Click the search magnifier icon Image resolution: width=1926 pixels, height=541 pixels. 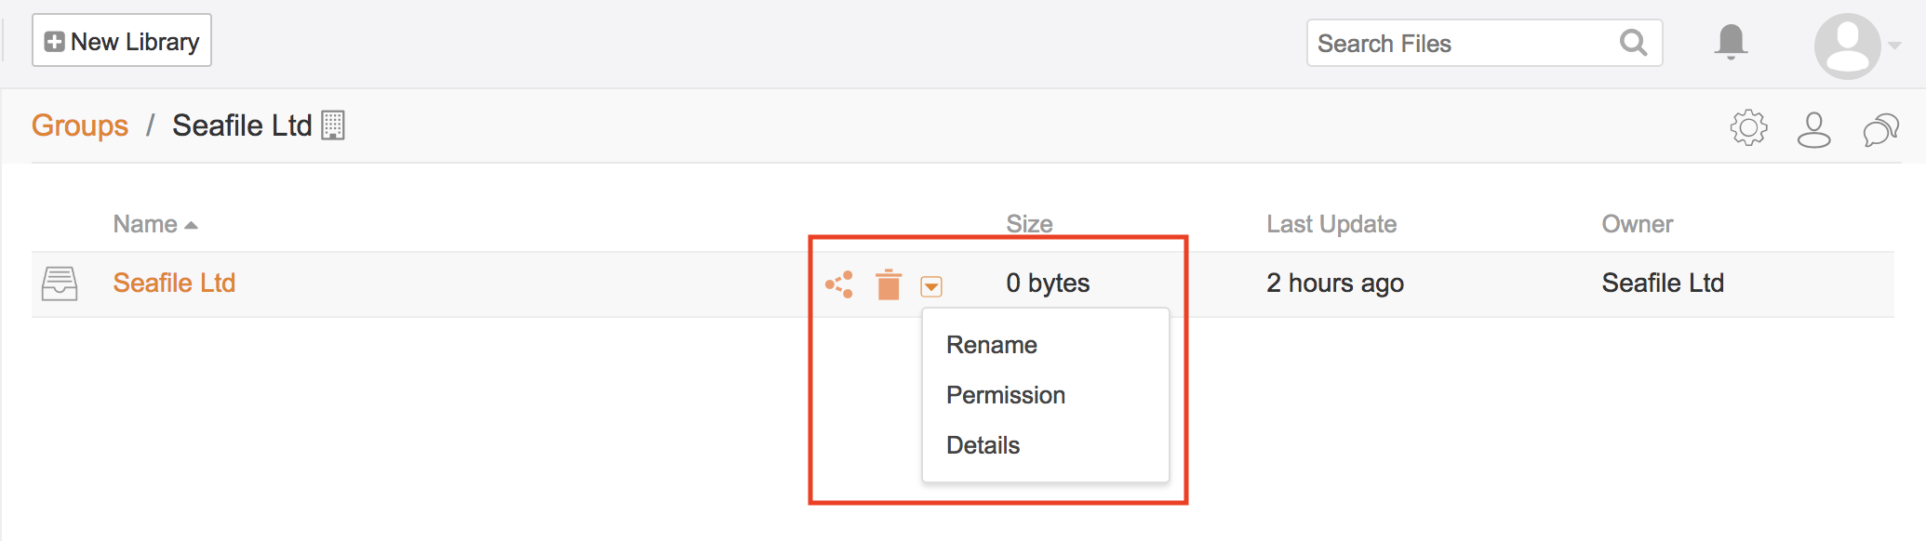pos(1633,43)
